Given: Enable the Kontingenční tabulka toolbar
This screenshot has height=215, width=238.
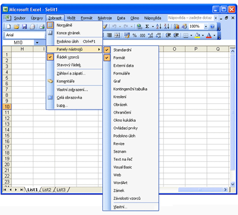Looking at the screenshot, I should point(131,89).
